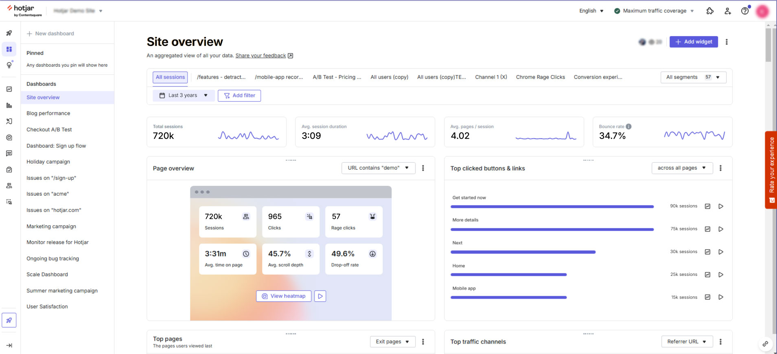Expand the All segments dropdown
Screen dimensions: 777x354
[x=693, y=77]
